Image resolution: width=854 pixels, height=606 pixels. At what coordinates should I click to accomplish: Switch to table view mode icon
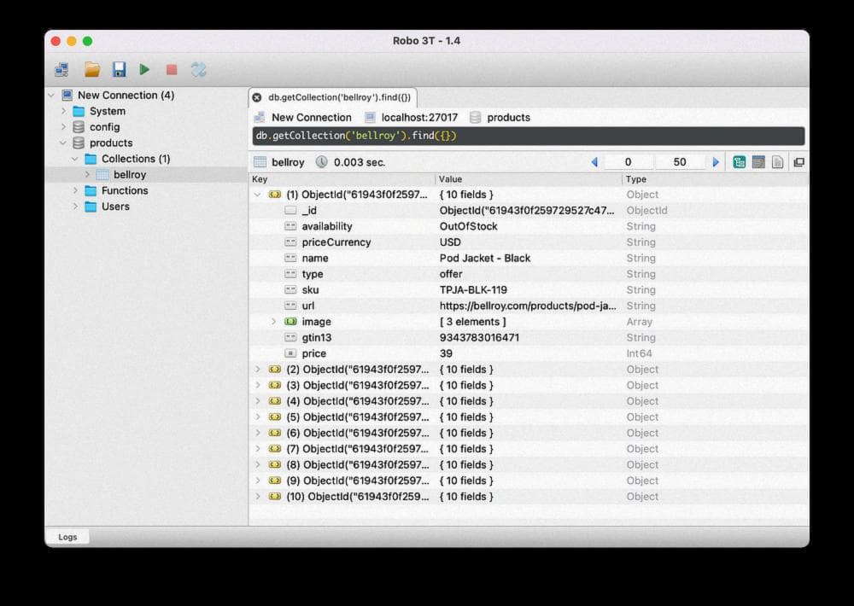click(758, 162)
